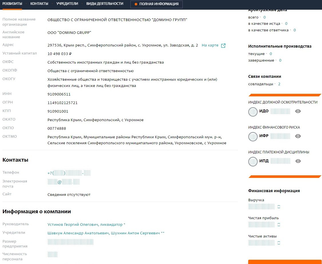Click the small icon next to Выручка value
Screen dimensions: 322x264
coord(279,207)
